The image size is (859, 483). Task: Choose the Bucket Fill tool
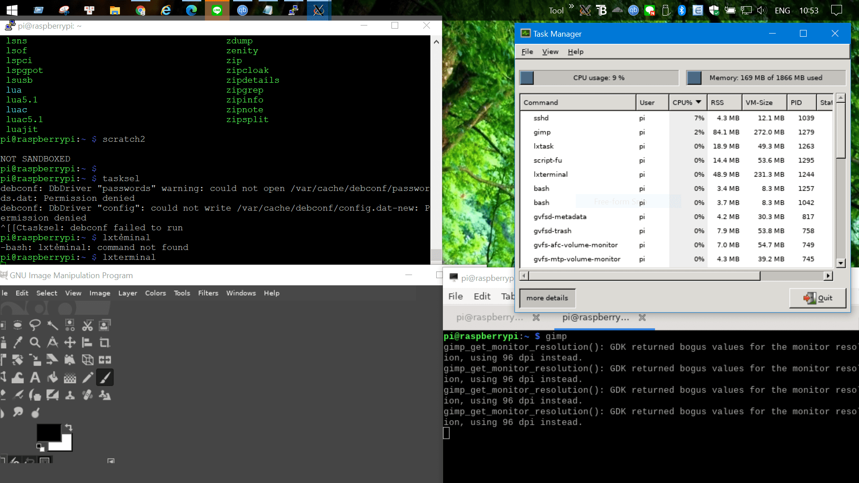click(x=52, y=377)
